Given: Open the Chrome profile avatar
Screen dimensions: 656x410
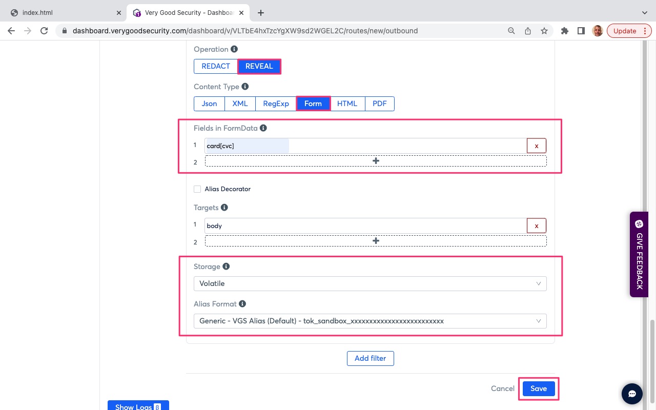Looking at the screenshot, I should [598, 31].
